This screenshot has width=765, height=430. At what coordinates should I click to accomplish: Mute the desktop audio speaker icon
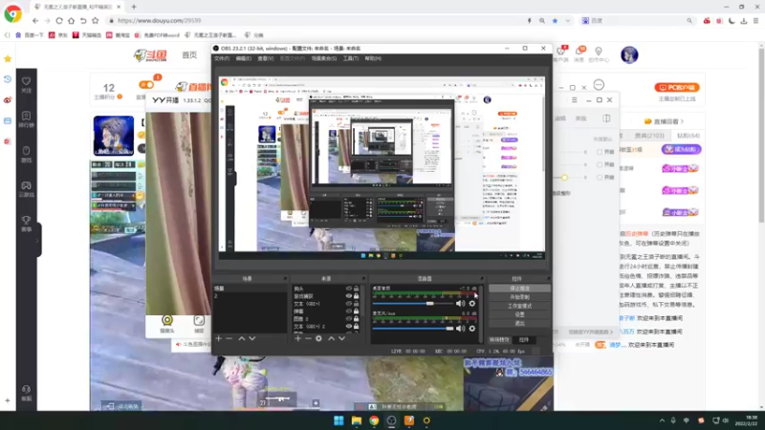[460, 303]
